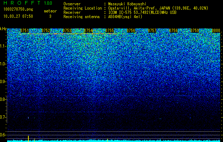Click the 1.1 kHz axis label
Viewport: 223px width, 142px height.
pyautogui.click(x=2, y=46)
